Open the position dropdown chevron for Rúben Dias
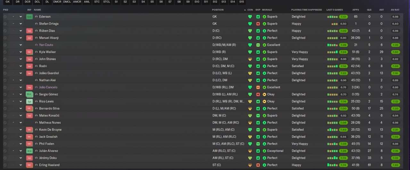Viewport: 410px width, 170px height. coord(21,31)
